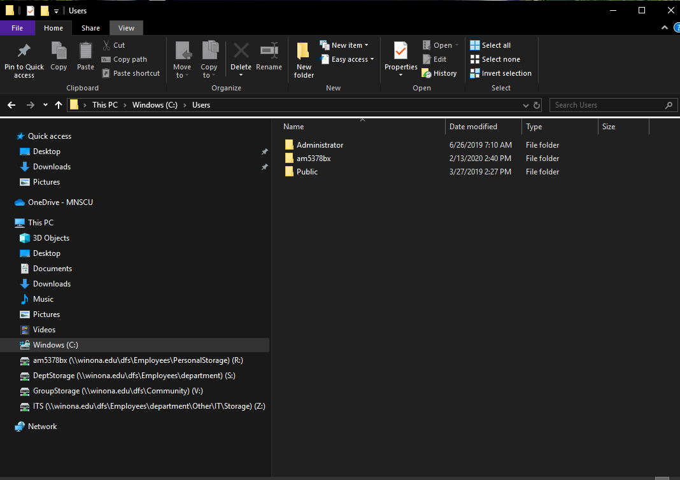Switch to the View ribbon tab
Viewport: 680px width, 480px height.
126,28
